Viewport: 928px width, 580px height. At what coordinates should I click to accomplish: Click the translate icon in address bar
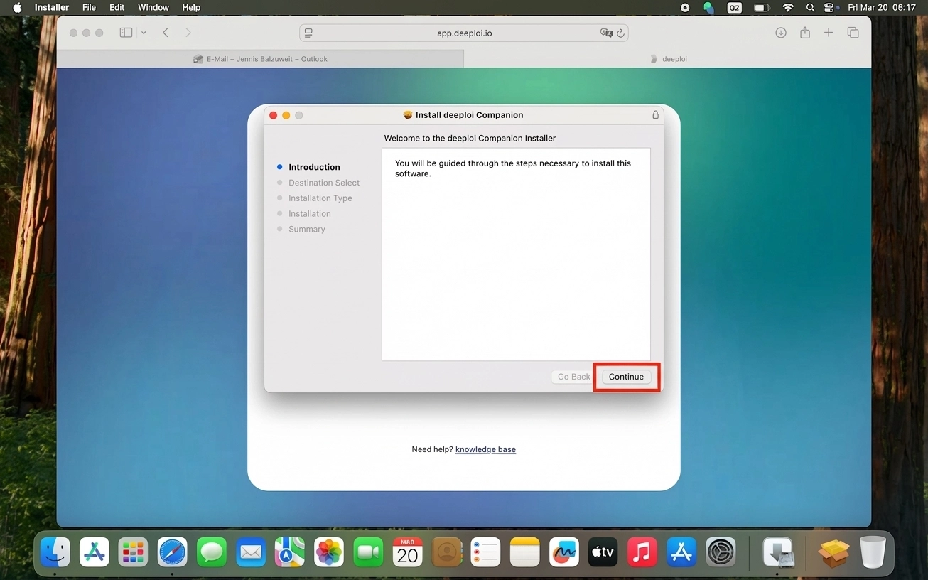[606, 33]
